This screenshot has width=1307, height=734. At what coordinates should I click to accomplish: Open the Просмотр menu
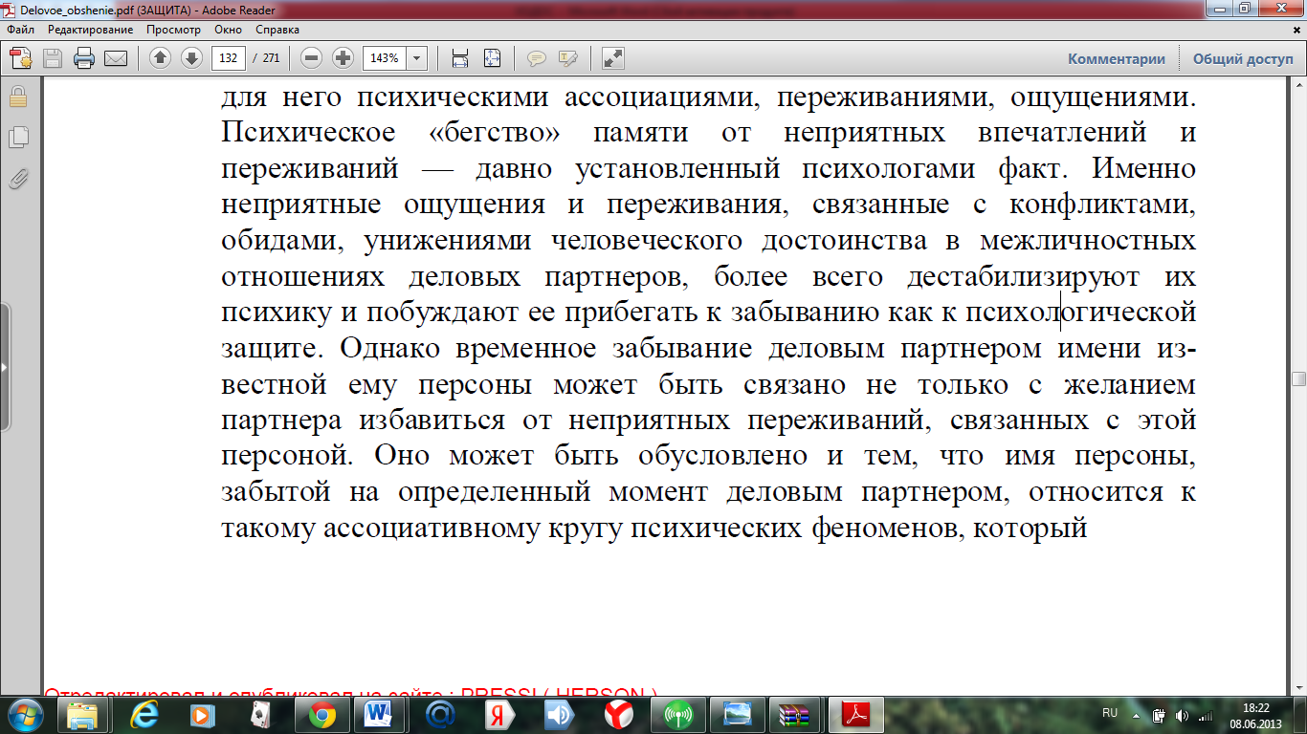pos(173,30)
